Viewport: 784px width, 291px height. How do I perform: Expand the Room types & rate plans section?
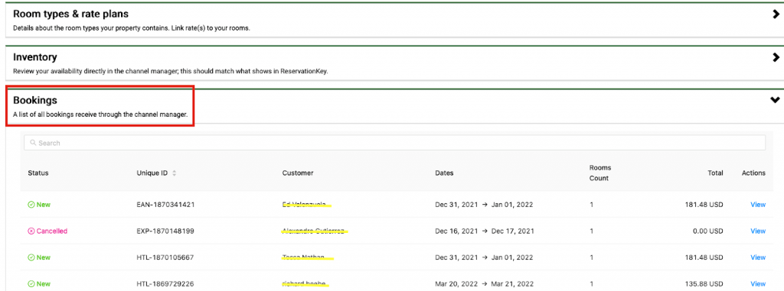[776, 15]
